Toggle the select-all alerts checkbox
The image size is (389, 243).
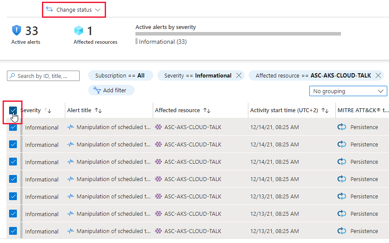point(13,110)
